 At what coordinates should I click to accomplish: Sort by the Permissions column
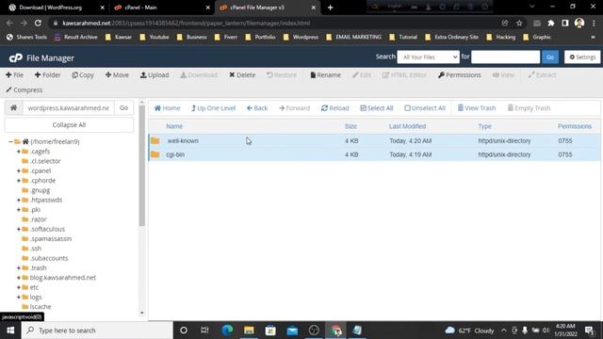575,126
